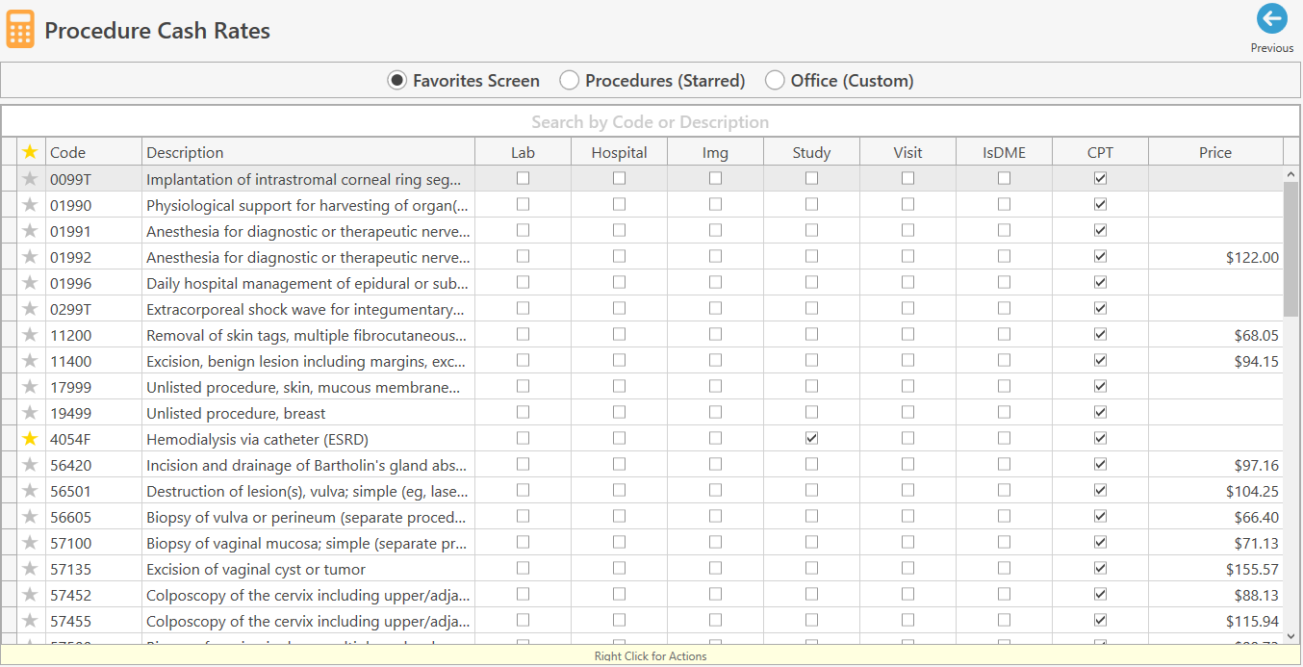Image resolution: width=1303 pixels, height=667 pixels.
Task: Enable the Lab checkbox for code 11200
Action: coord(523,334)
